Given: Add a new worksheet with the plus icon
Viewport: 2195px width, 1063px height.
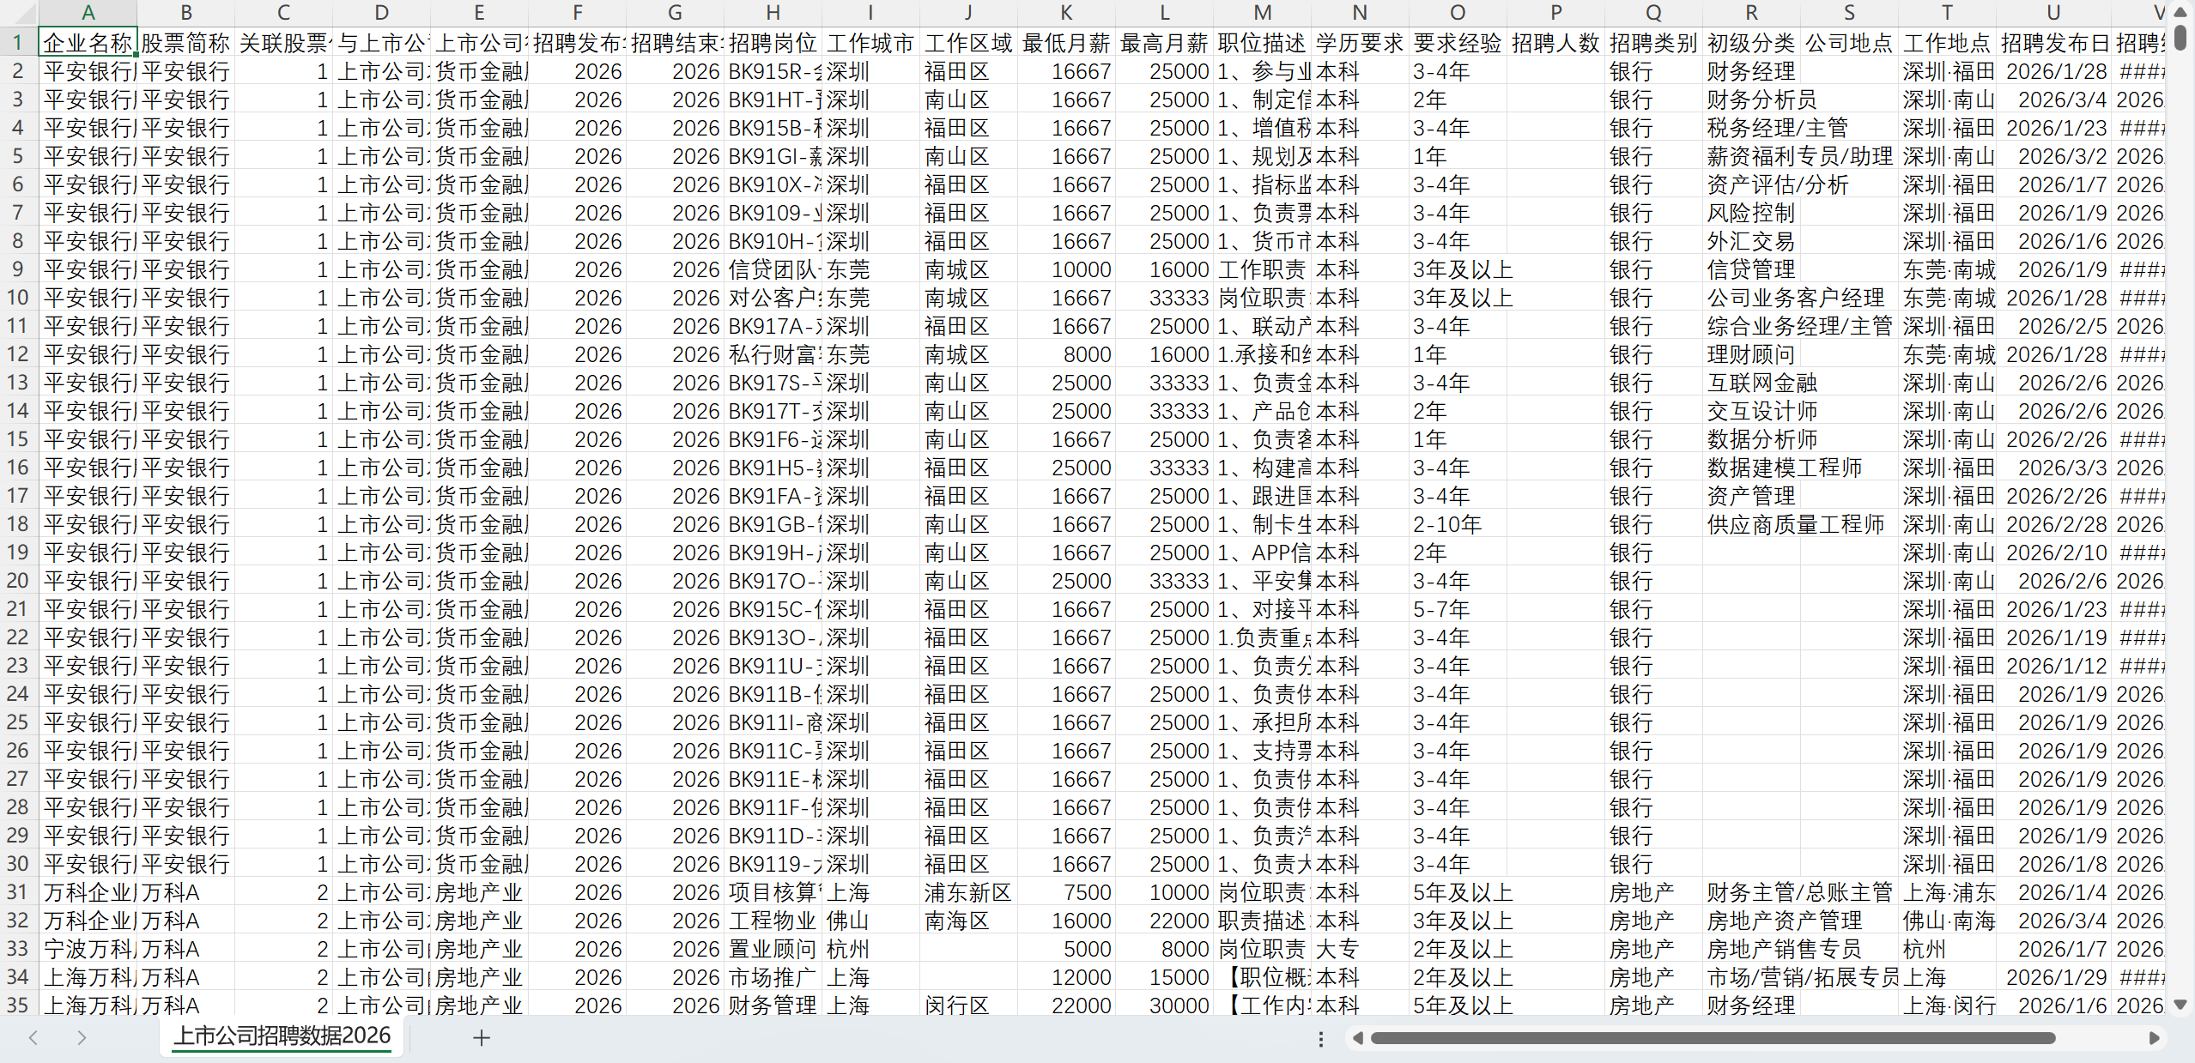Looking at the screenshot, I should point(481,1036).
